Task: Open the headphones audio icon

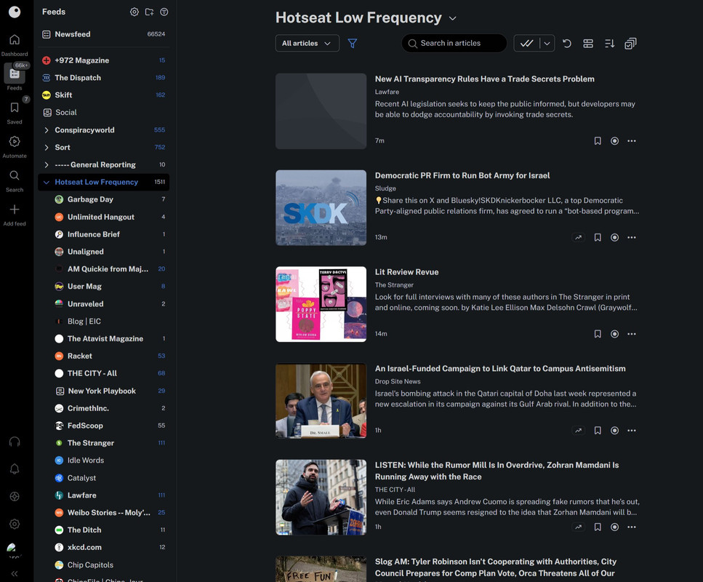Action: 15,442
